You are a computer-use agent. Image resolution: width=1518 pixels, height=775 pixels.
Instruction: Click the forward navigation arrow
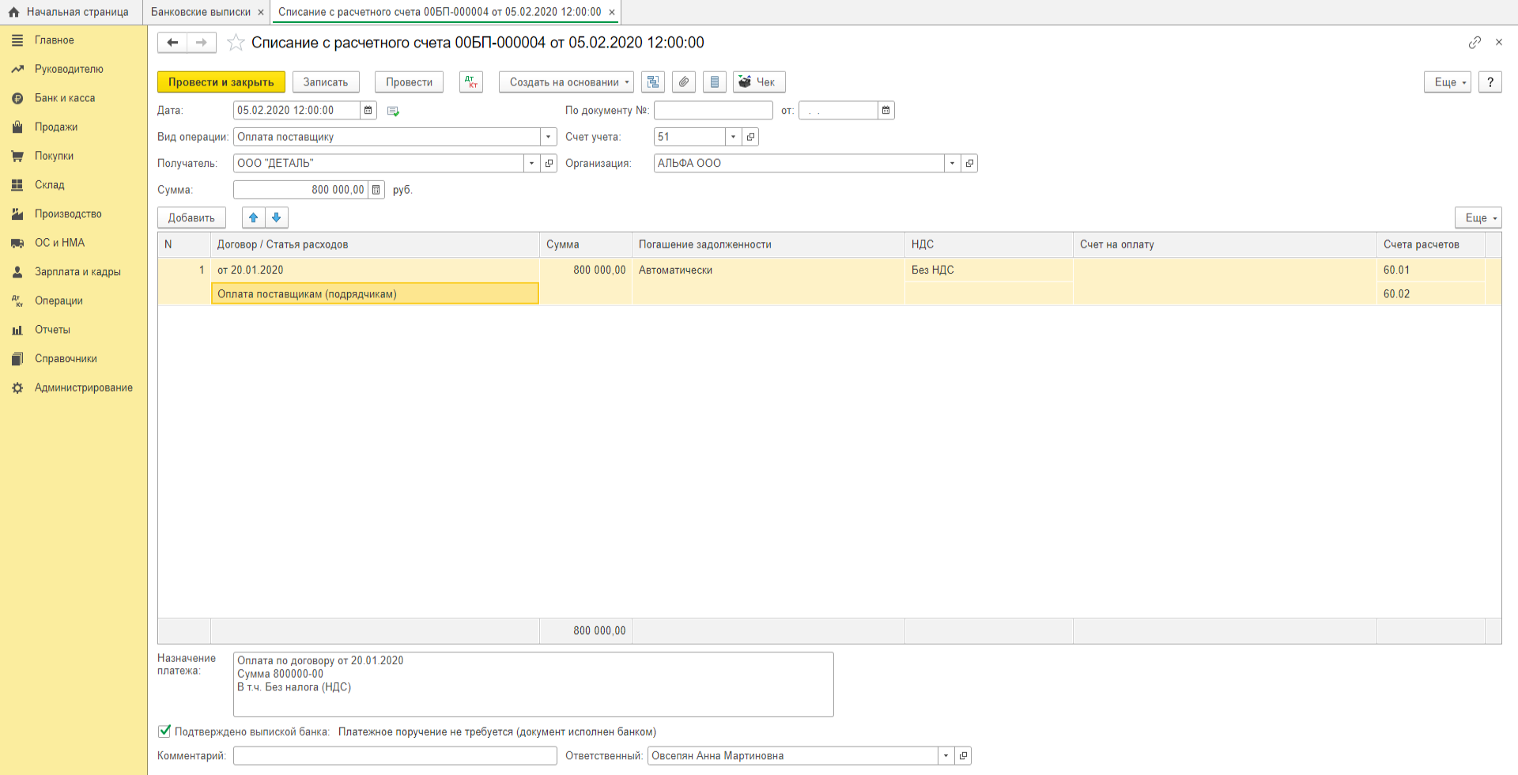(202, 43)
